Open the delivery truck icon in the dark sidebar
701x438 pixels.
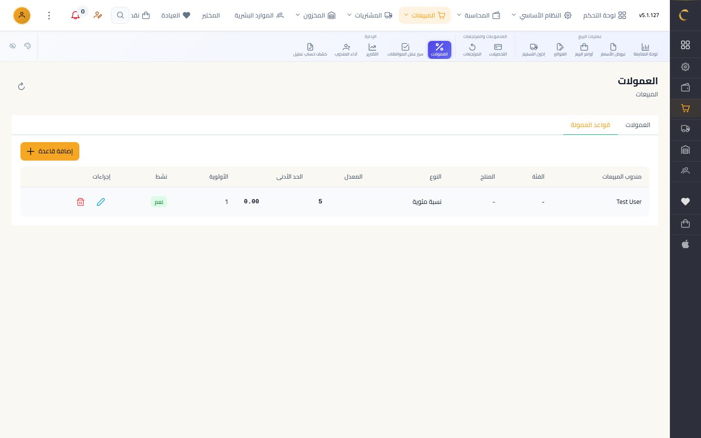click(685, 129)
